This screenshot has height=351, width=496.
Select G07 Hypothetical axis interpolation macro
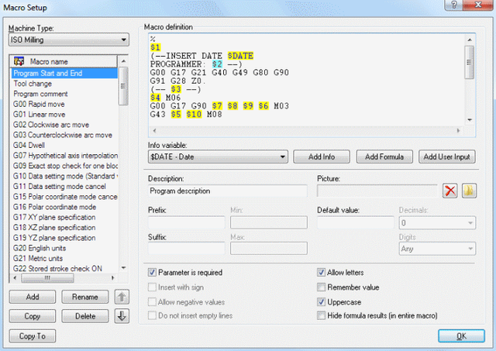point(64,156)
